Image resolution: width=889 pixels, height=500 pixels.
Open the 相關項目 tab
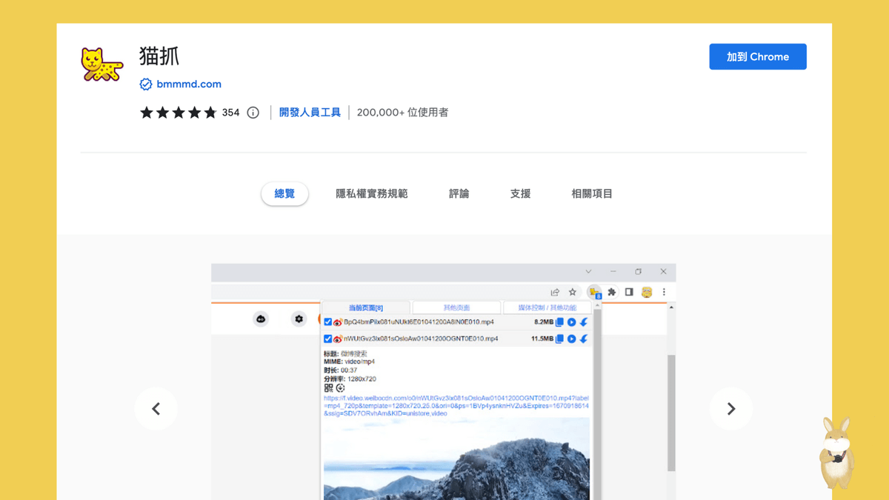tap(592, 194)
